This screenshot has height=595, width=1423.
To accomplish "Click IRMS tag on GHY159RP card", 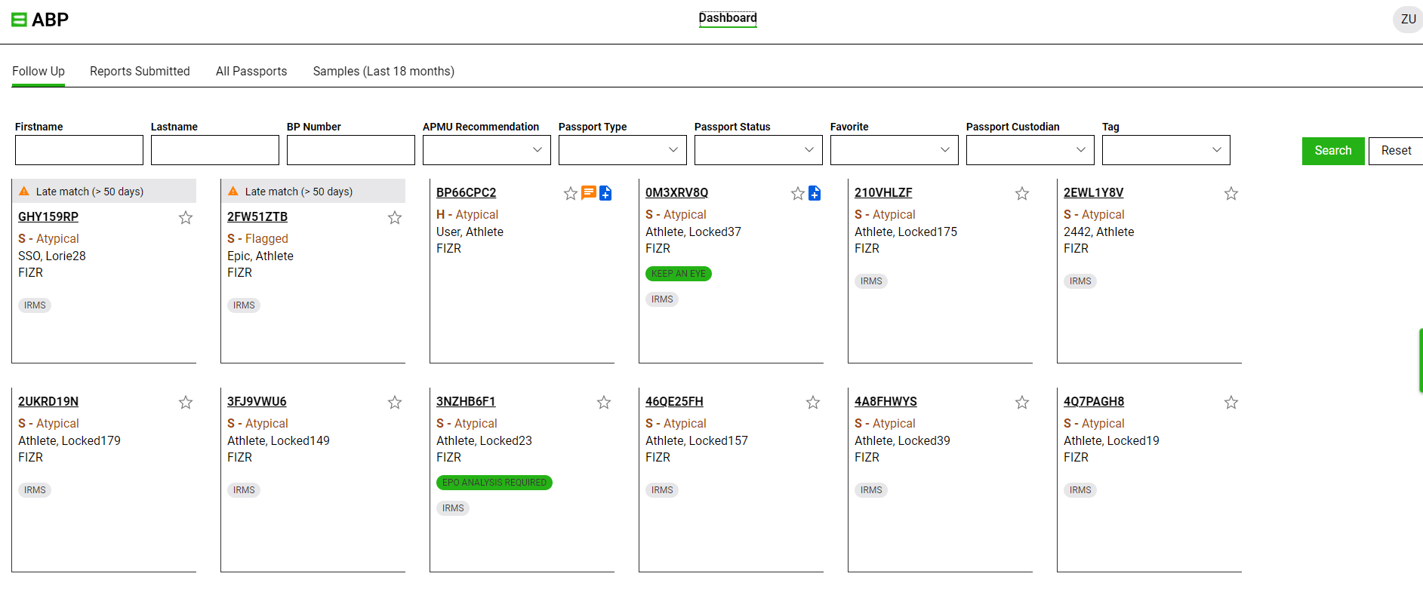I will (x=35, y=305).
